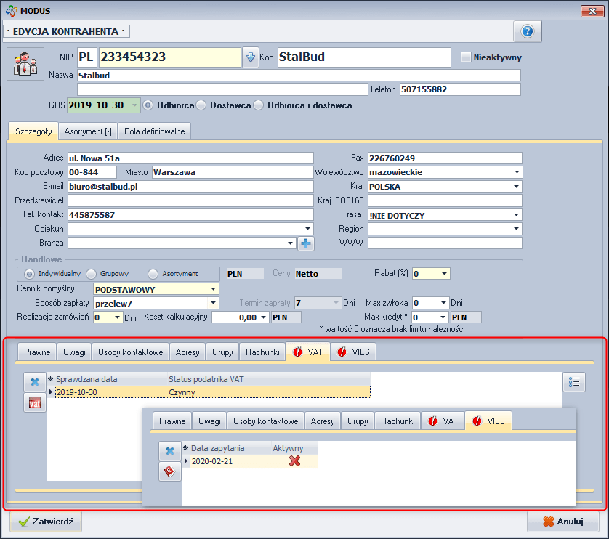Open the blue help question mark
The width and height of the screenshot is (609, 539).
527,31
